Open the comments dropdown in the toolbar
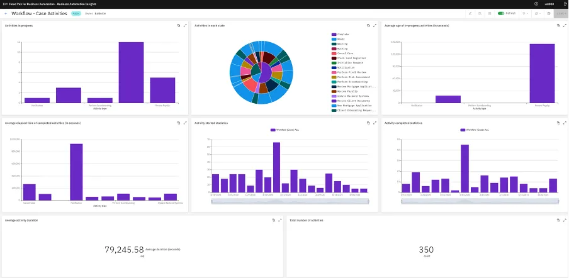The image size is (569, 278). [x=538, y=13]
